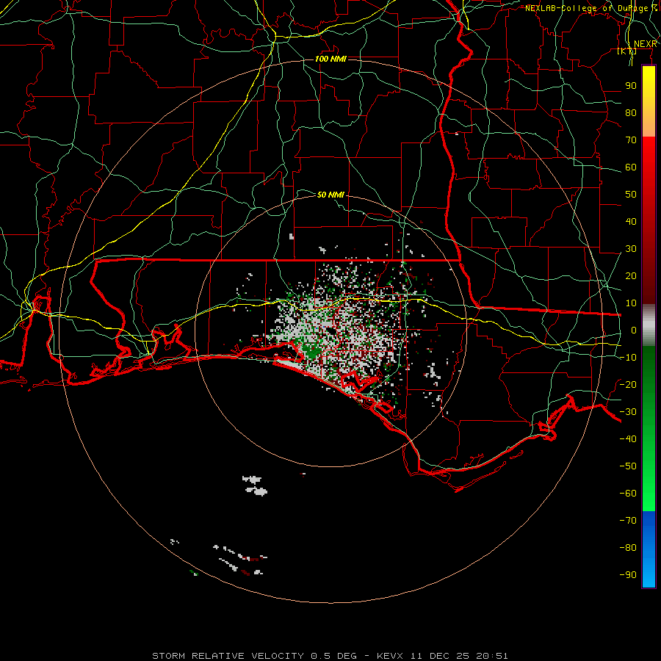
Task: Click the "-20" value on the velocity scale
Action: 628,385
